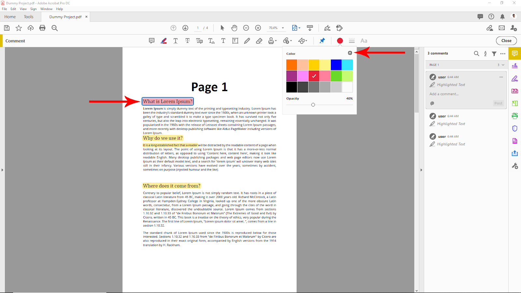Switch to the Tools tab

pyautogui.click(x=29, y=17)
